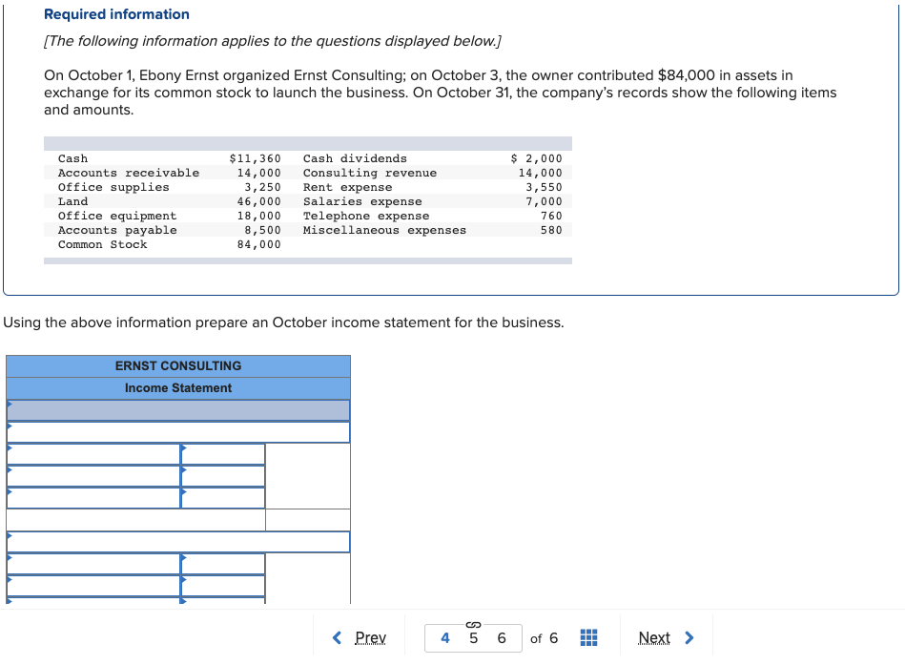905x665 pixels.
Task: Click the first amount input cell
Action: click(223, 454)
